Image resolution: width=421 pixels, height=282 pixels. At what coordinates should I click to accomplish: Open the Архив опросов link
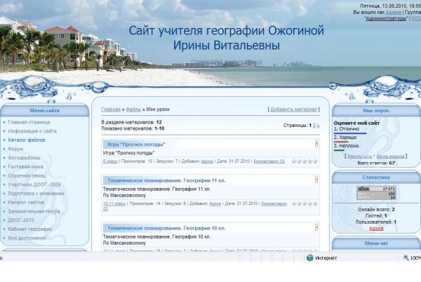pos(390,156)
